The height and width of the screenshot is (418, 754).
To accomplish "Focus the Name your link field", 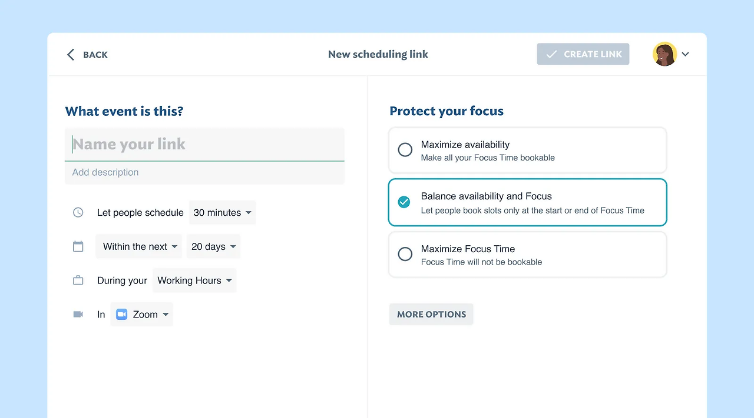I will pos(204,144).
